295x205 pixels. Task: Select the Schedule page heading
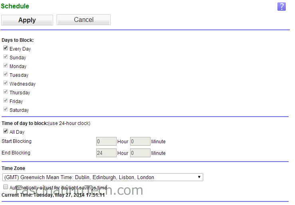pos(15,6)
